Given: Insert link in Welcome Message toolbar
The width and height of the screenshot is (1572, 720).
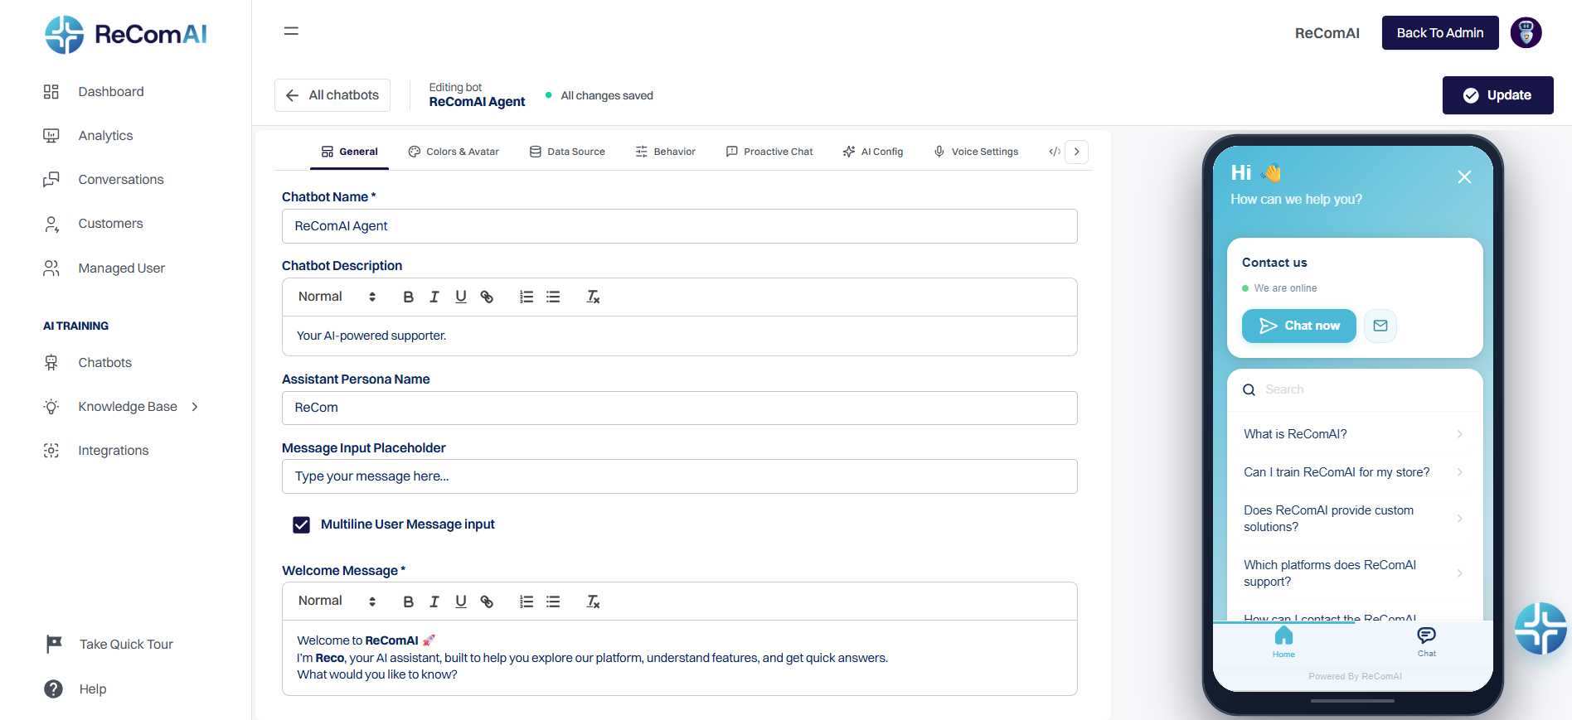Looking at the screenshot, I should click(x=488, y=602).
